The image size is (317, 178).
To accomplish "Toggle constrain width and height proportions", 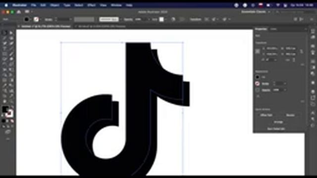I will pyautogui.click(x=302, y=51).
